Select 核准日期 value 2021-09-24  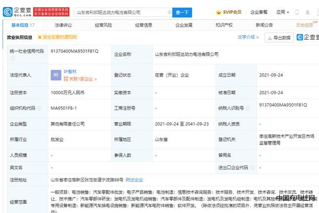tap(271, 93)
